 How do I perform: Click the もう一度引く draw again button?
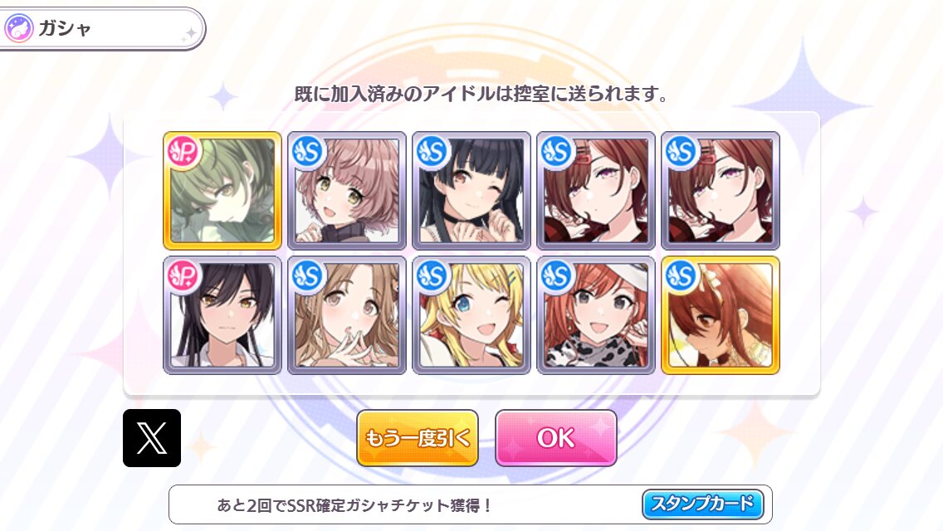tap(418, 438)
